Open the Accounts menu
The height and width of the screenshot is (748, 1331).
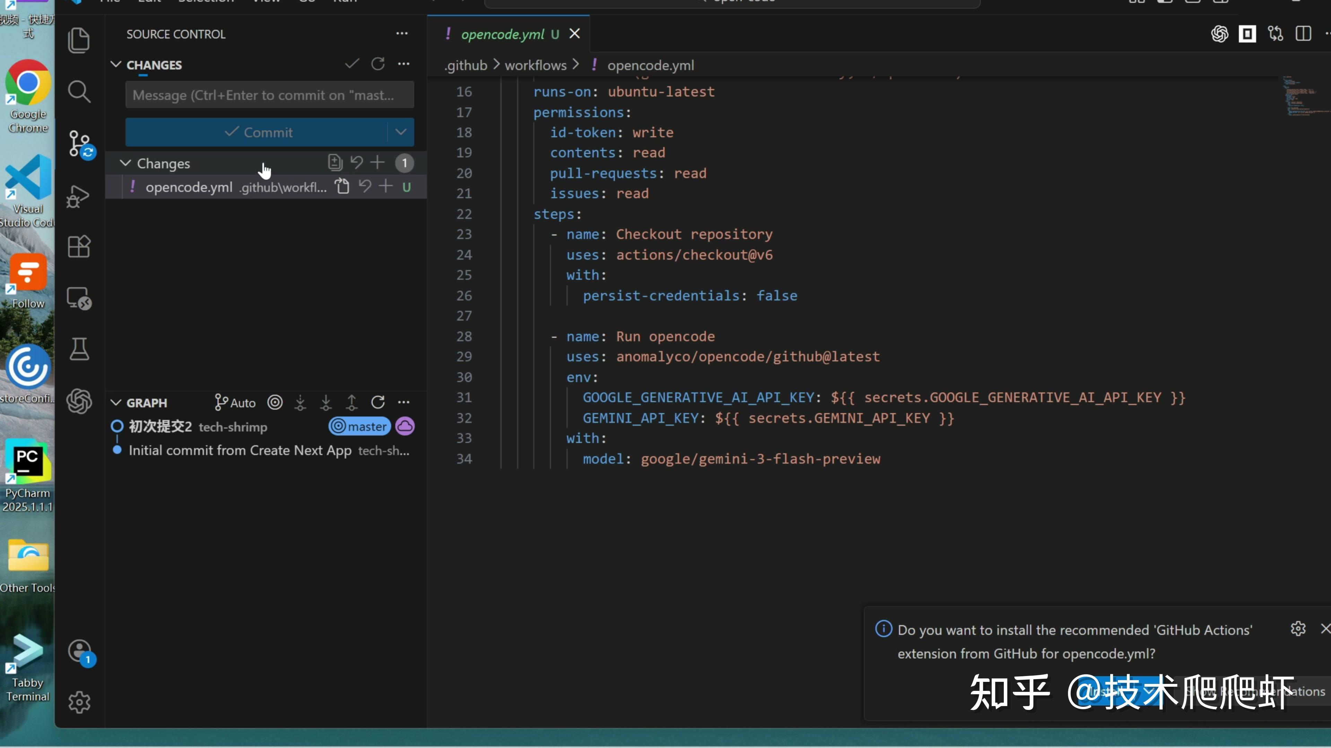pos(80,652)
